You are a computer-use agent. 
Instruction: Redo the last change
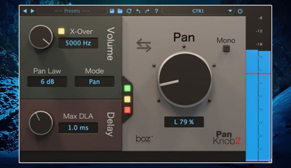(147, 11)
